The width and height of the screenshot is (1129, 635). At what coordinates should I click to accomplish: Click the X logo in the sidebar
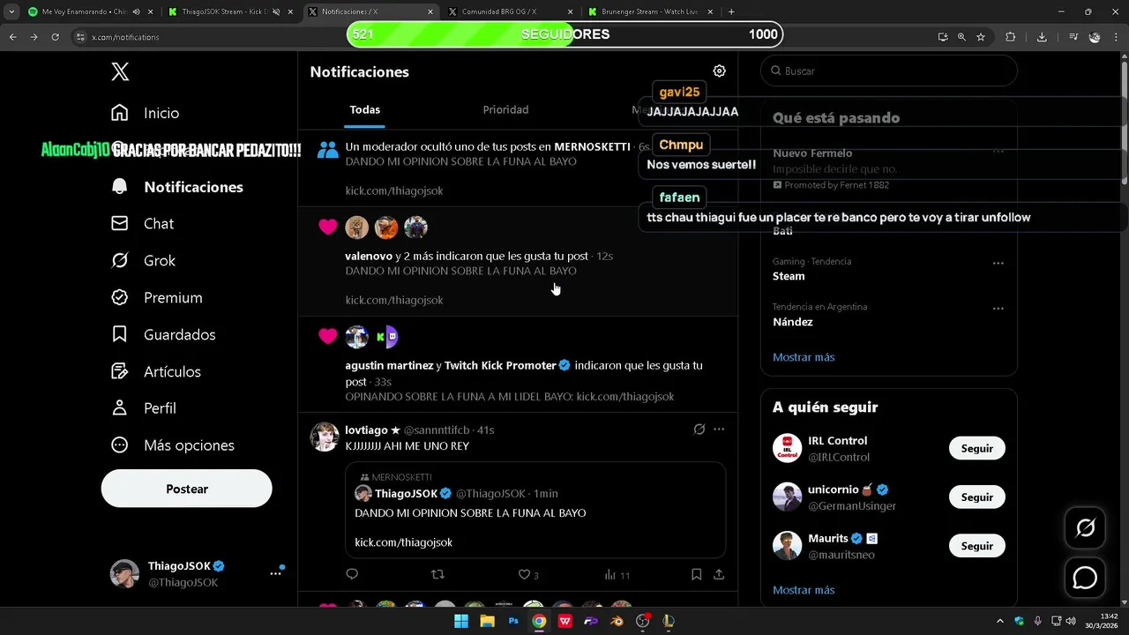(x=121, y=72)
